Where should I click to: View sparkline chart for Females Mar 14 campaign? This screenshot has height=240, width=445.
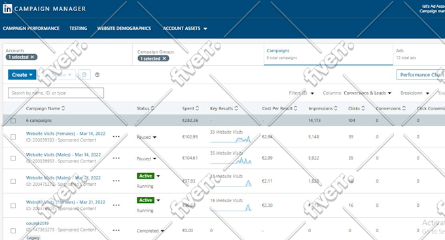click(x=231, y=140)
